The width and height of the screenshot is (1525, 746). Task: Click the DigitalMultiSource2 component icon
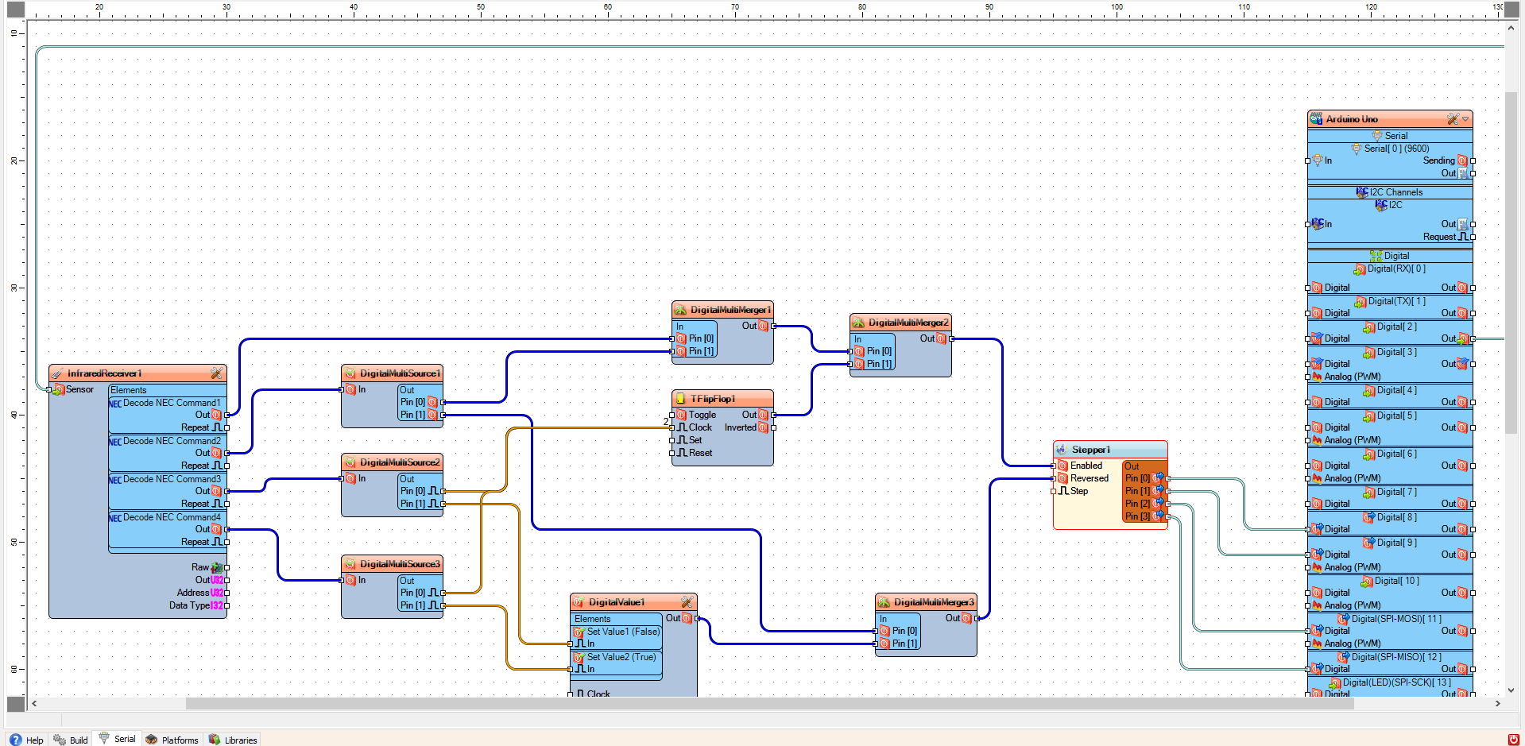tap(350, 462)
